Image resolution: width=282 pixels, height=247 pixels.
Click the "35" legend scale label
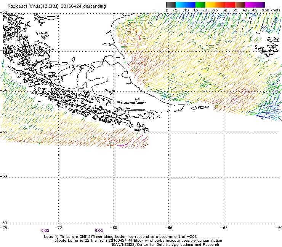[x=235, y=10]
